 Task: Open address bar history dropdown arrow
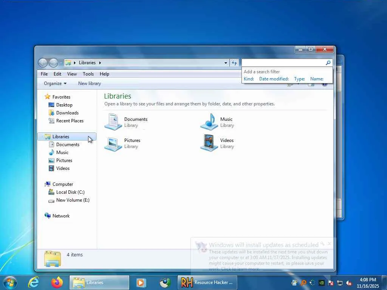tap(226, 63)
